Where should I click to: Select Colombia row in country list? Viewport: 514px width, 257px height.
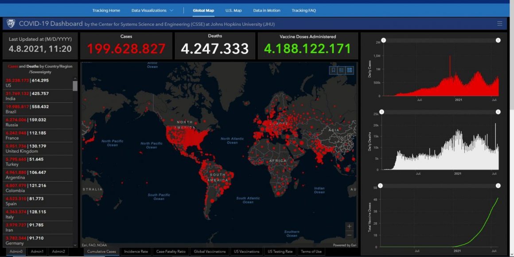(38, 188)
